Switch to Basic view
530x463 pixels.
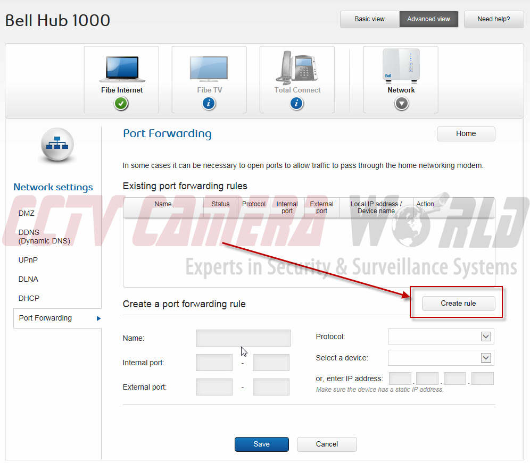pyautogui.click(x=369, y=19)
